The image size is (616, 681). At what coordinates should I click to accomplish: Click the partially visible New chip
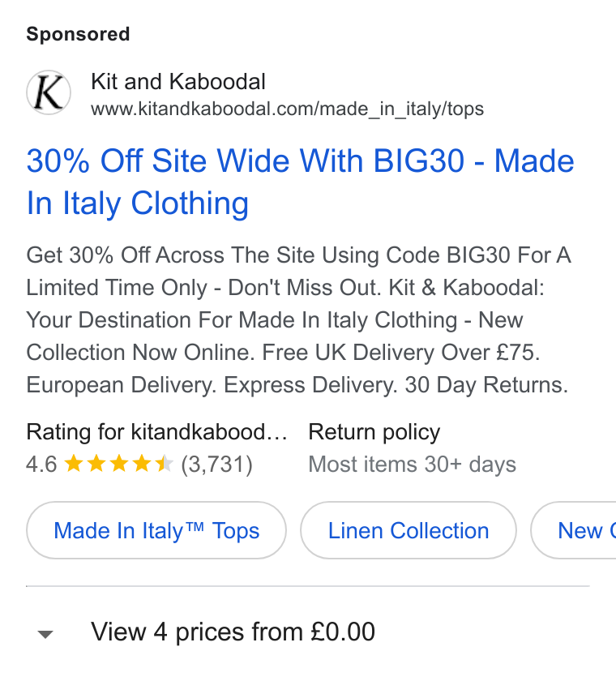click(x=574, y=530)
